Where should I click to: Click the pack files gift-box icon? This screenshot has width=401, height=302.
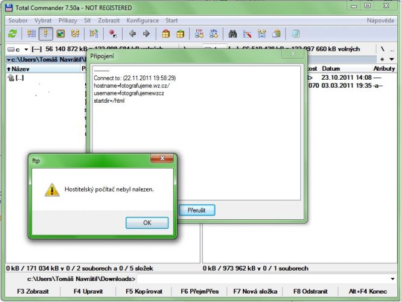pyautogui.click(x=165, y=33)
